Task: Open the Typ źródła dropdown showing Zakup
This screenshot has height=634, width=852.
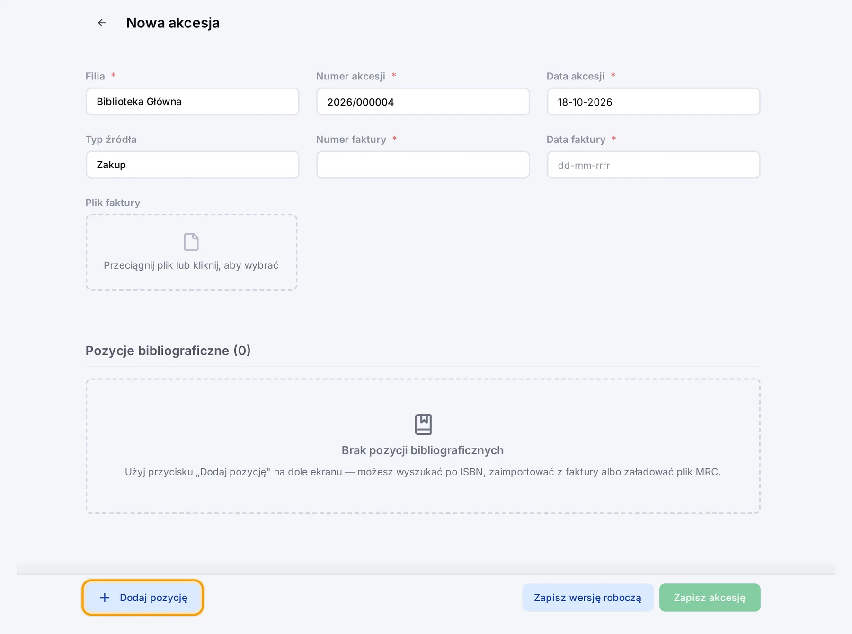Action: click(192, 165)
